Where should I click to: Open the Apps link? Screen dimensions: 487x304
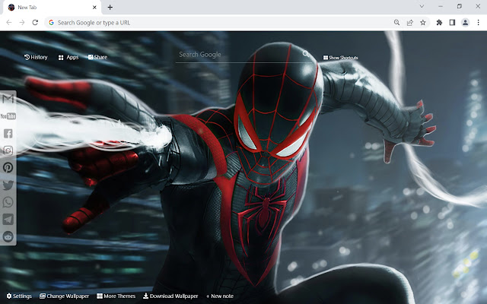68,58
